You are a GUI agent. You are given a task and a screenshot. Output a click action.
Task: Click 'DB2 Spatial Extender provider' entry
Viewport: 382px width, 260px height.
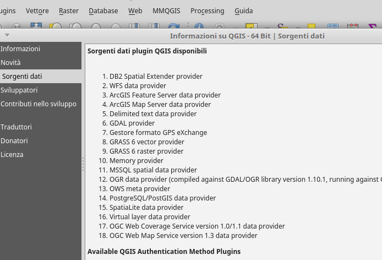156,77
